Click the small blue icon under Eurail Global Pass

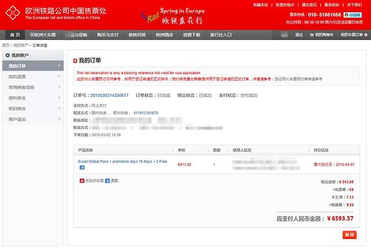pyautogui.click(x=81, y=168)
